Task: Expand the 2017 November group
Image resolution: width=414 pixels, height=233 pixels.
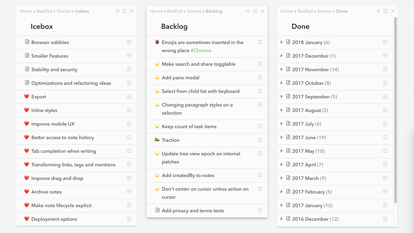Action: (x=282, y=69)
